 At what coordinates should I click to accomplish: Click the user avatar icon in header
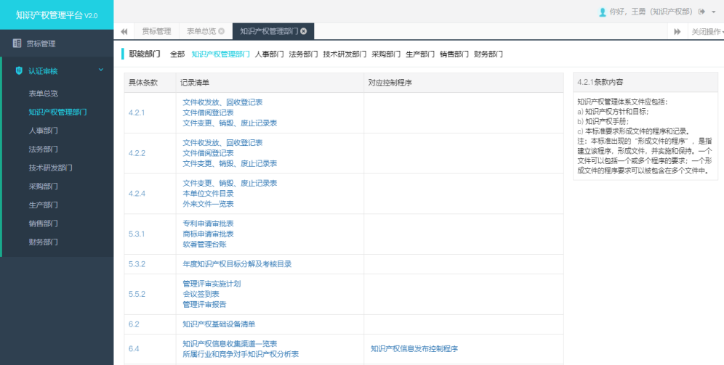602,12
